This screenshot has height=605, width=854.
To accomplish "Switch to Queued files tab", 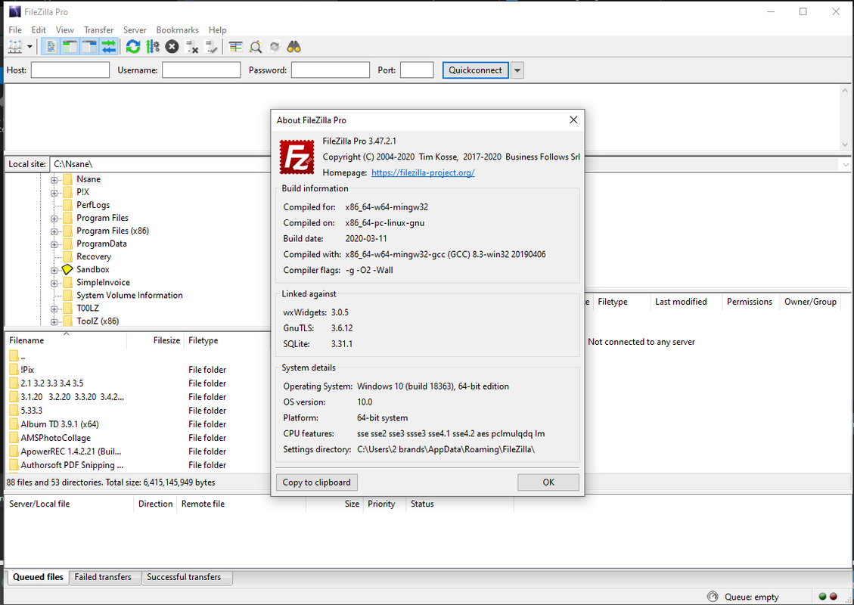I will (x=38, y=577).
